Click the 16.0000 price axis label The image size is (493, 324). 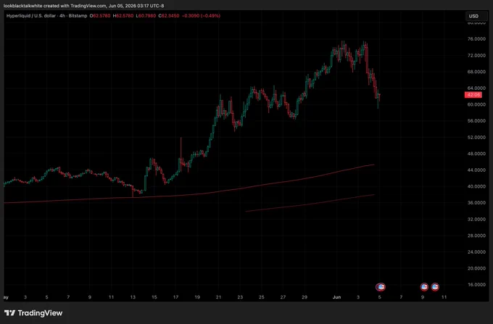click(x=476, y=285)
